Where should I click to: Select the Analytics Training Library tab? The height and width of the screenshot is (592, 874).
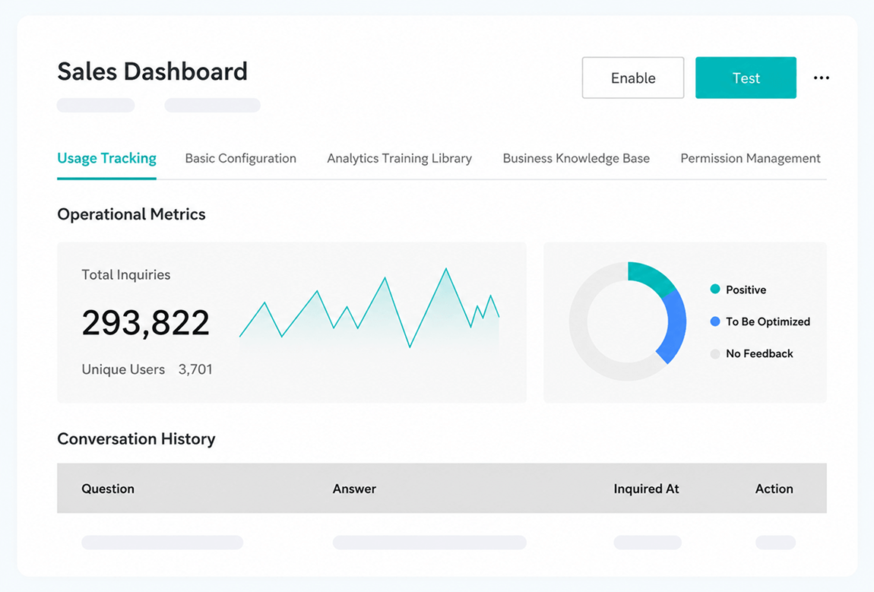click(x=399, y=158)
